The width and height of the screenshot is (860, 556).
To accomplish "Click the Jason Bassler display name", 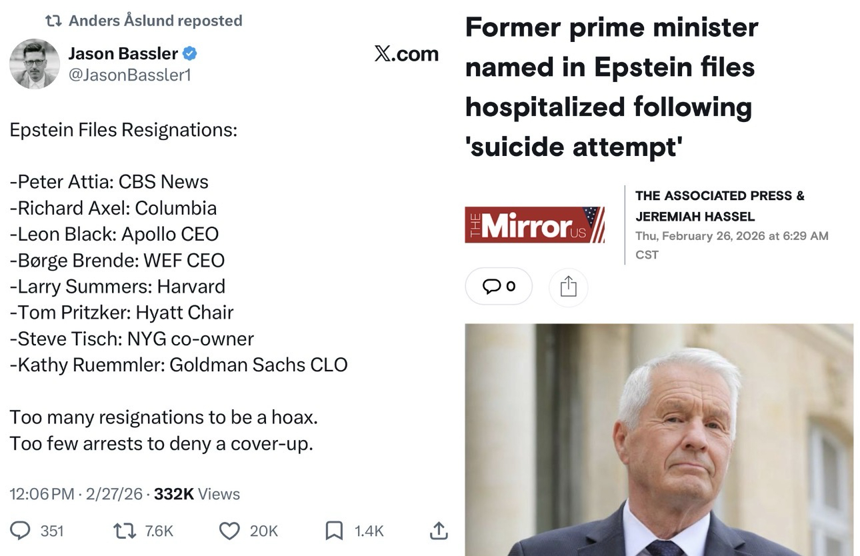I will (x=123, y=53).
